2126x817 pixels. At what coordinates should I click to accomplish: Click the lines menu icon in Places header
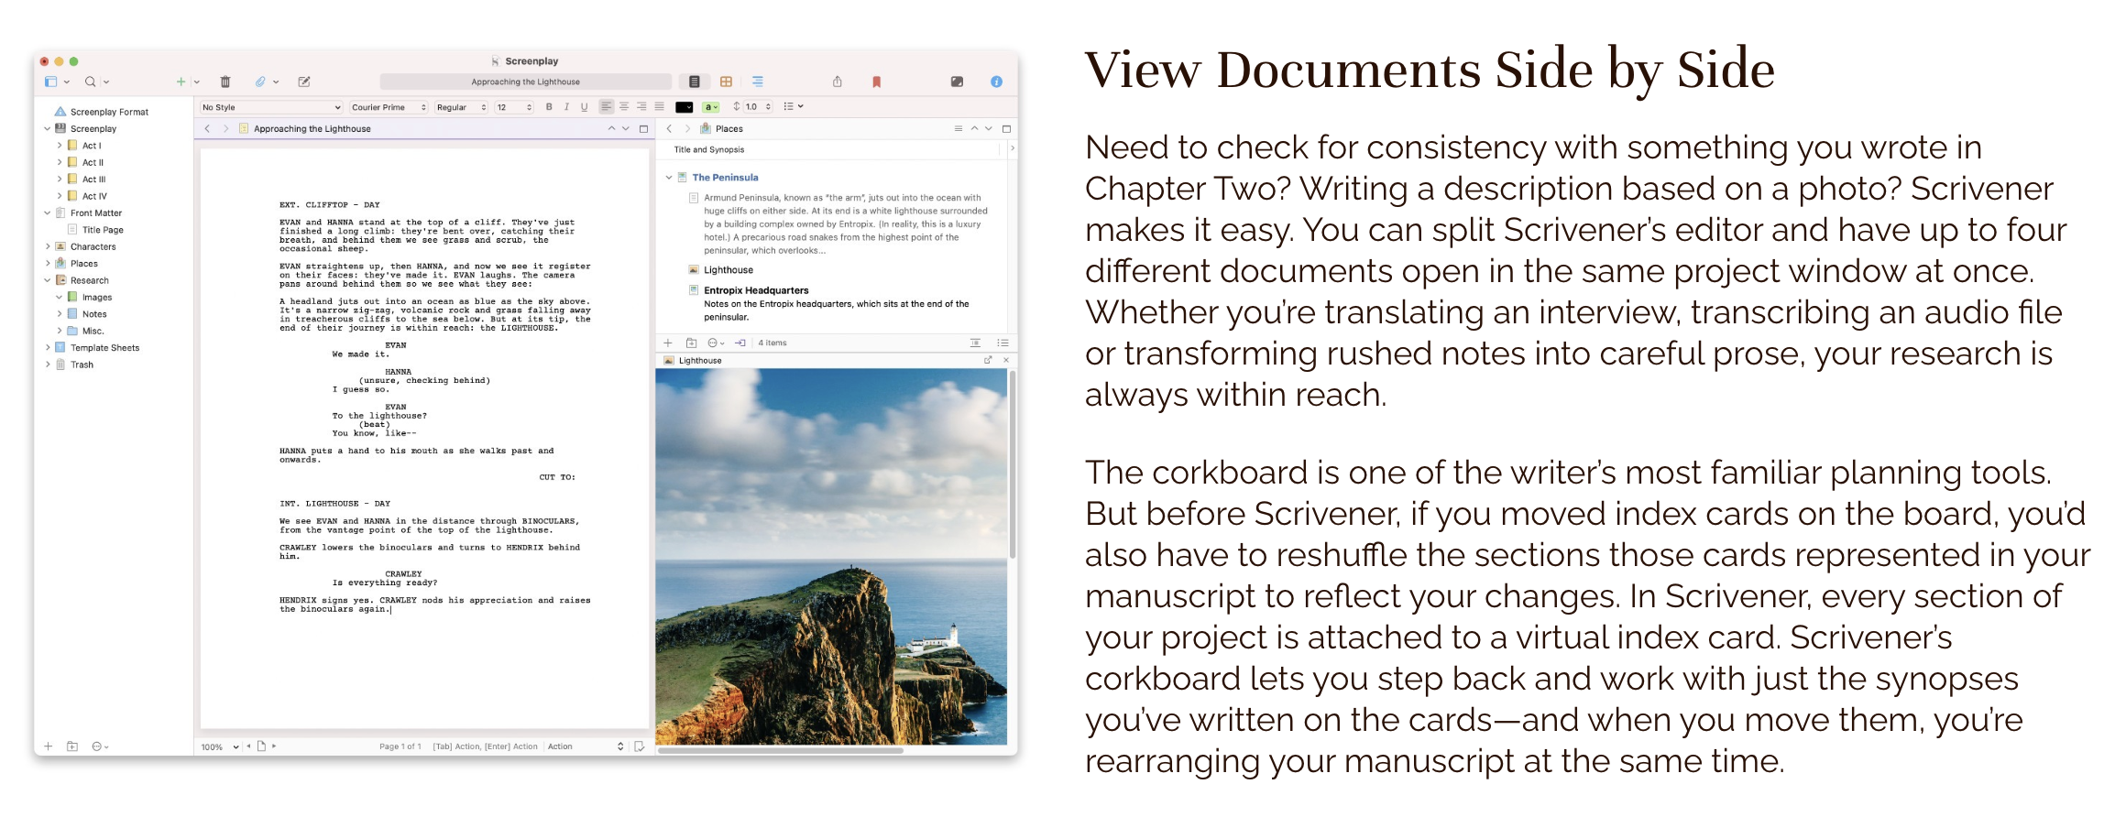pos(959,129)
